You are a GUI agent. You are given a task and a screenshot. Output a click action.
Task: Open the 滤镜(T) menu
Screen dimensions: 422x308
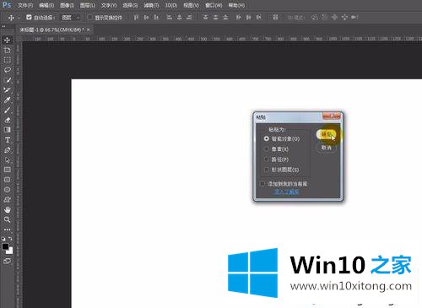tap(151, 5)
